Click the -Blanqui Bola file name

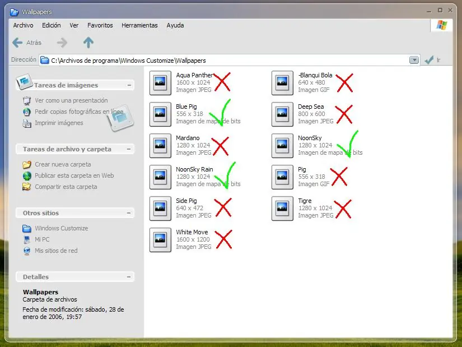click(315, 75)
